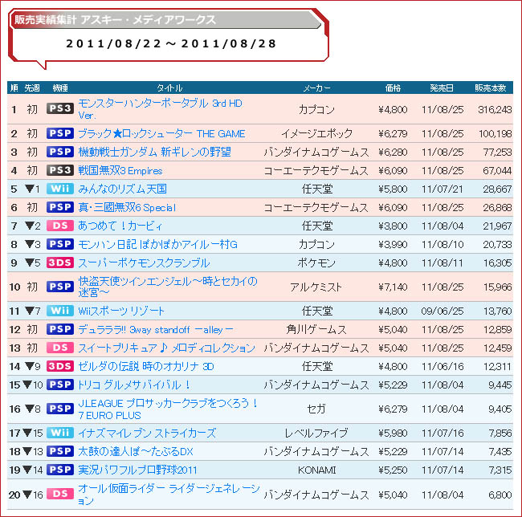Image resolution: width=522 pixels, height=517 pixels.
Task: Click the メーカー column header
Action: (316, 88)
